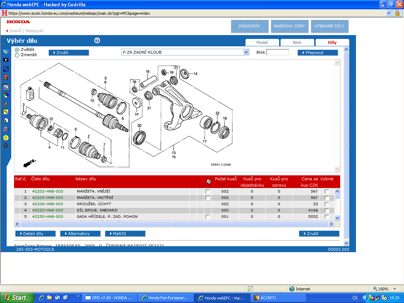The width and height of the screenshot is (404, 303).
Task: Show hidden tray icons with the arrow
Action: click(x=365, y=298)
